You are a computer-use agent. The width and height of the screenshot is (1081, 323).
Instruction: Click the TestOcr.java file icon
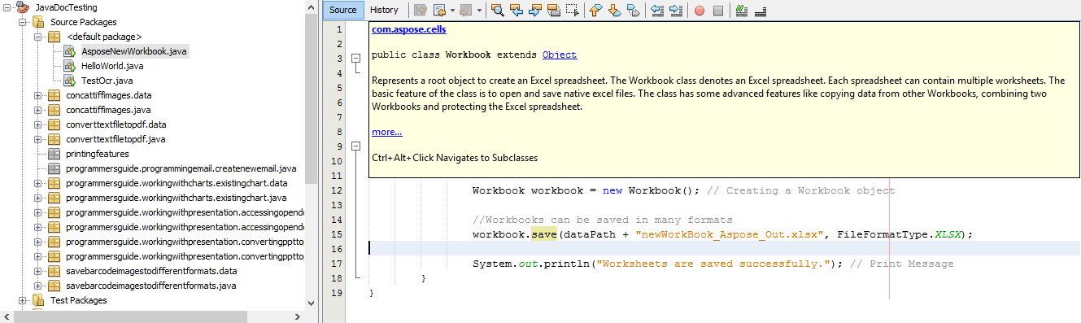coord(70,81)
